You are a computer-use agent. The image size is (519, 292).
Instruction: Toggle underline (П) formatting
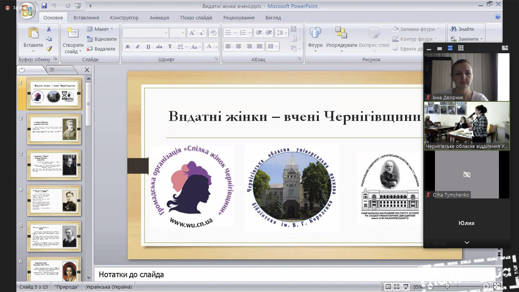148,47
